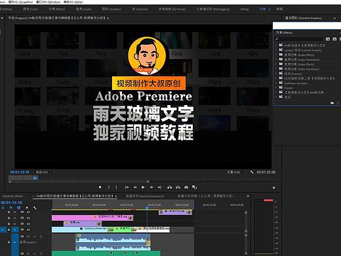Viewport: 341px width, 256px height.
Task: Expand the Audio Transitions folder
Action: pos(276,60)
